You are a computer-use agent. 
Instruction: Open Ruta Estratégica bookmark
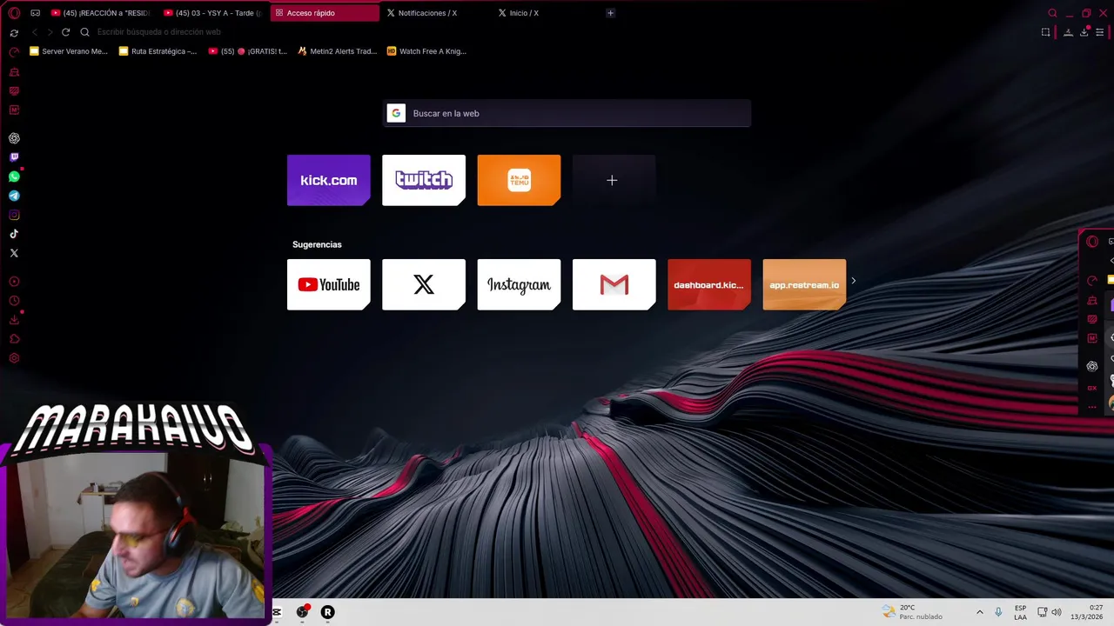(158, 51)
